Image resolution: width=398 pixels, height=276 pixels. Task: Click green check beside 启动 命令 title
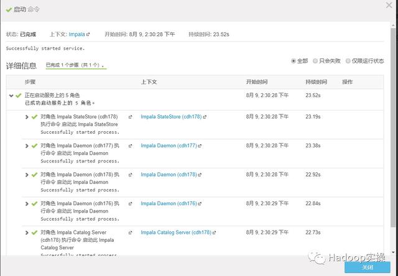[9, 10]
